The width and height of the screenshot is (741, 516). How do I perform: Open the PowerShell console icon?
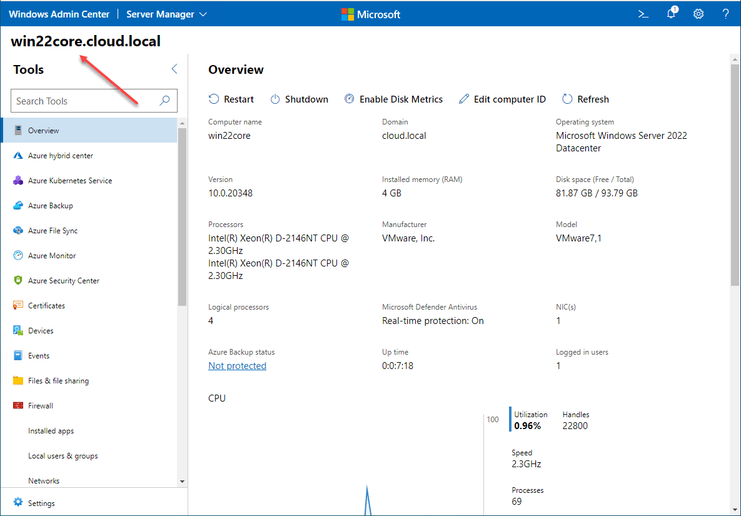click(x=643, y=13)
